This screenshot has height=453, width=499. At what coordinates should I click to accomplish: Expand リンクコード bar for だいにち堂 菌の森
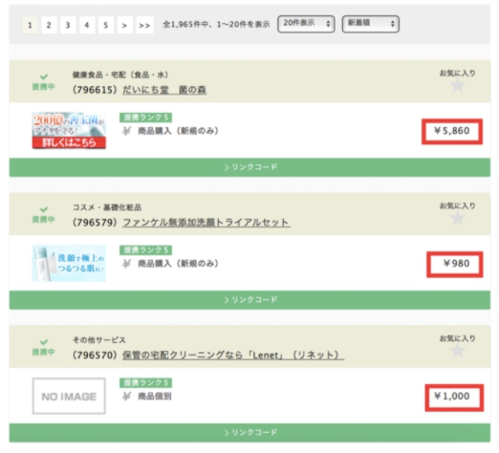pos(249,167)
